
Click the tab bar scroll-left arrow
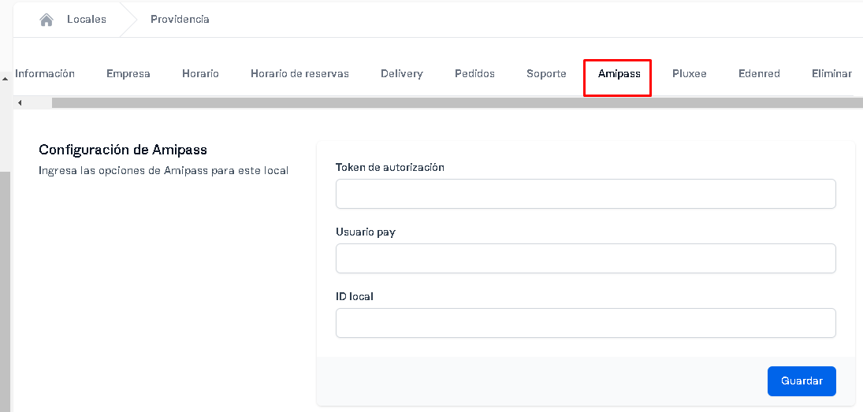[x=20, y=103]
